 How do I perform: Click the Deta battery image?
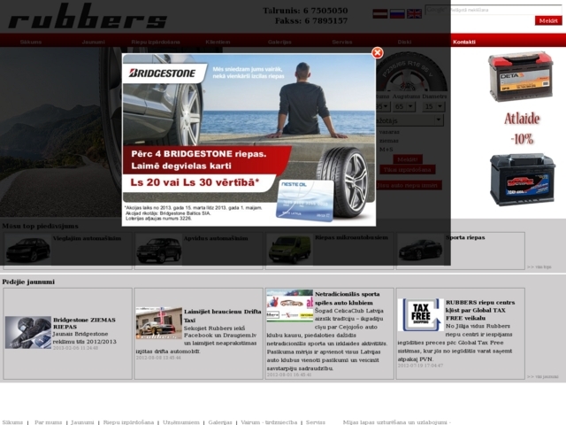point(521,76)
